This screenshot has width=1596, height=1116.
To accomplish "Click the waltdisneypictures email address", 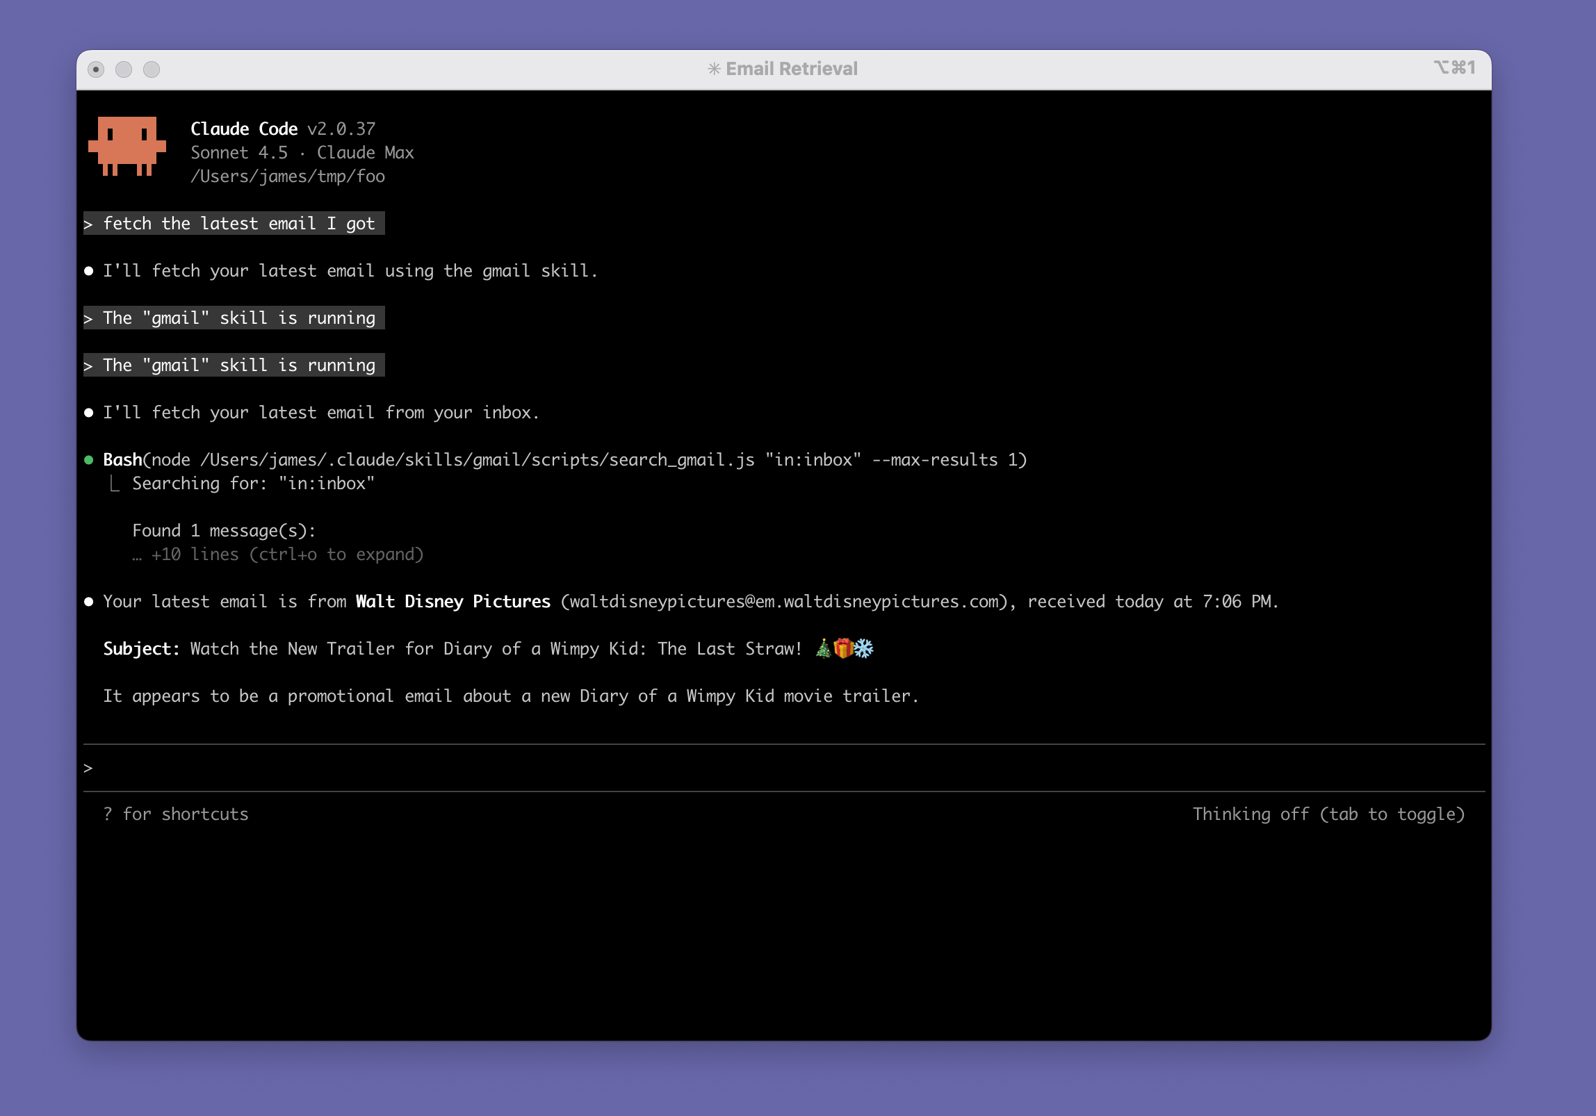I will 783,602.
